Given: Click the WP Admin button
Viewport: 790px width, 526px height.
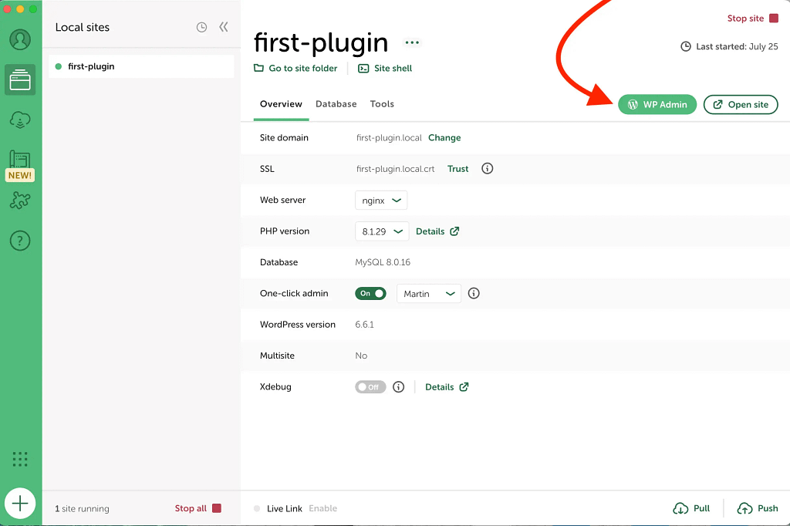Looking at the screenshot, I should tap(657, 104).
